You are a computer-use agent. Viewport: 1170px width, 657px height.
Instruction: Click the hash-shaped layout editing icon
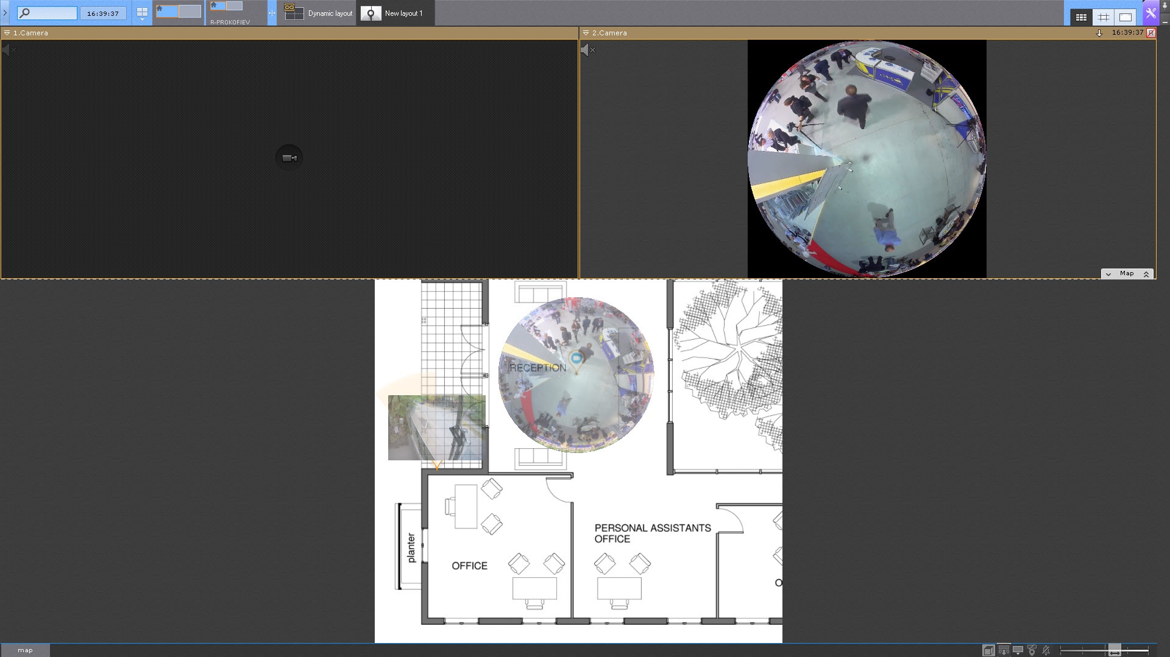pos(1104,18)
